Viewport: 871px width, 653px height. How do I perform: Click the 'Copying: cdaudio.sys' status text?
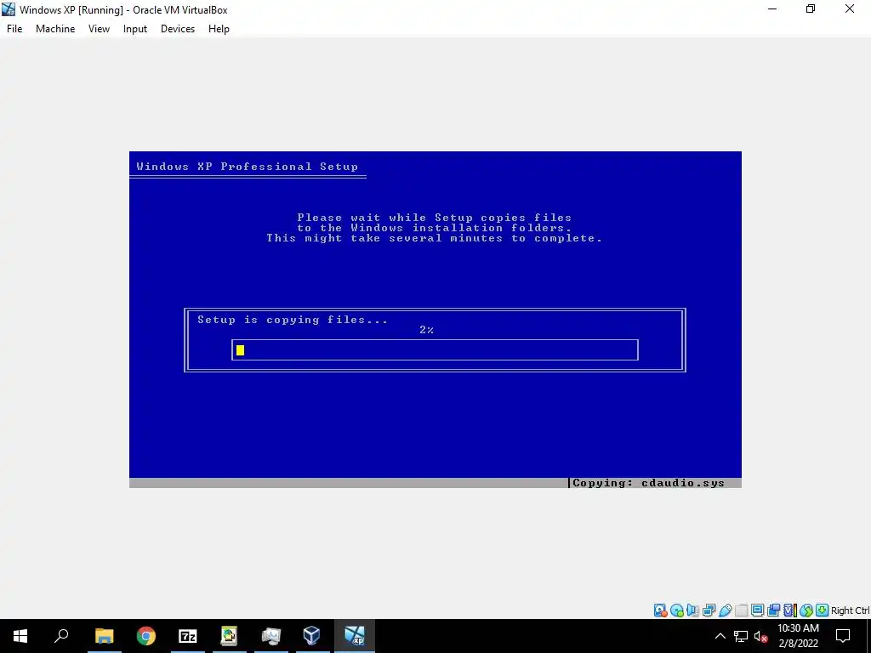pyautogui.click(x=648, y=483)
